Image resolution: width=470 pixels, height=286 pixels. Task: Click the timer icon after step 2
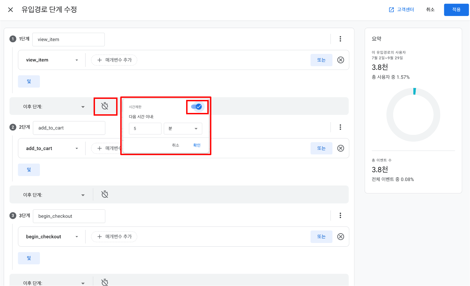[105, 194]
